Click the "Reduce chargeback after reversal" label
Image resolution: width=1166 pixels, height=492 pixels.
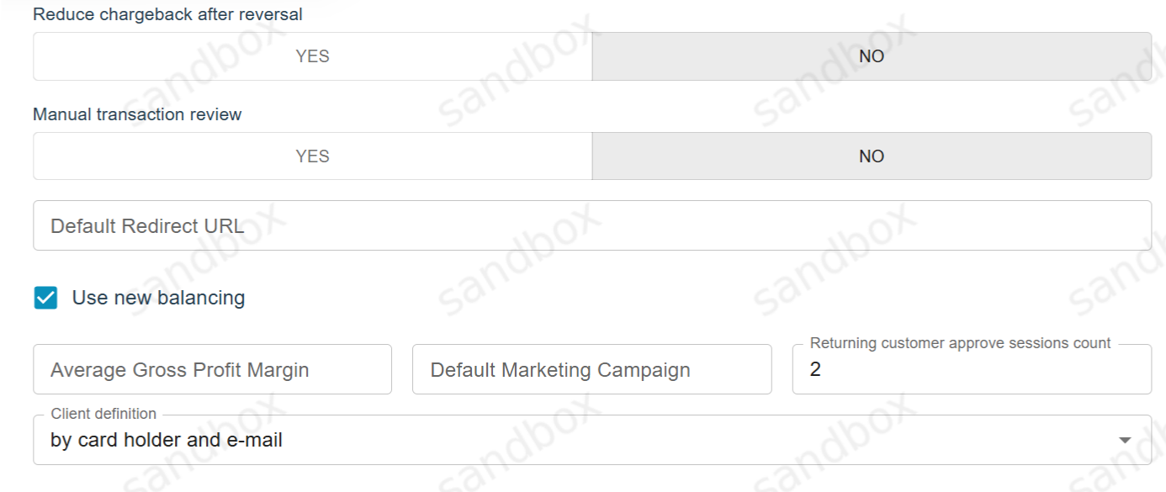coord(167,14)
